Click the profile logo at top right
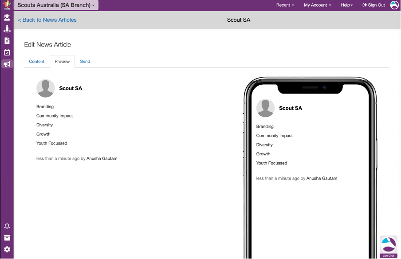This screenshot has height=259, width=401. click(394, 5)
